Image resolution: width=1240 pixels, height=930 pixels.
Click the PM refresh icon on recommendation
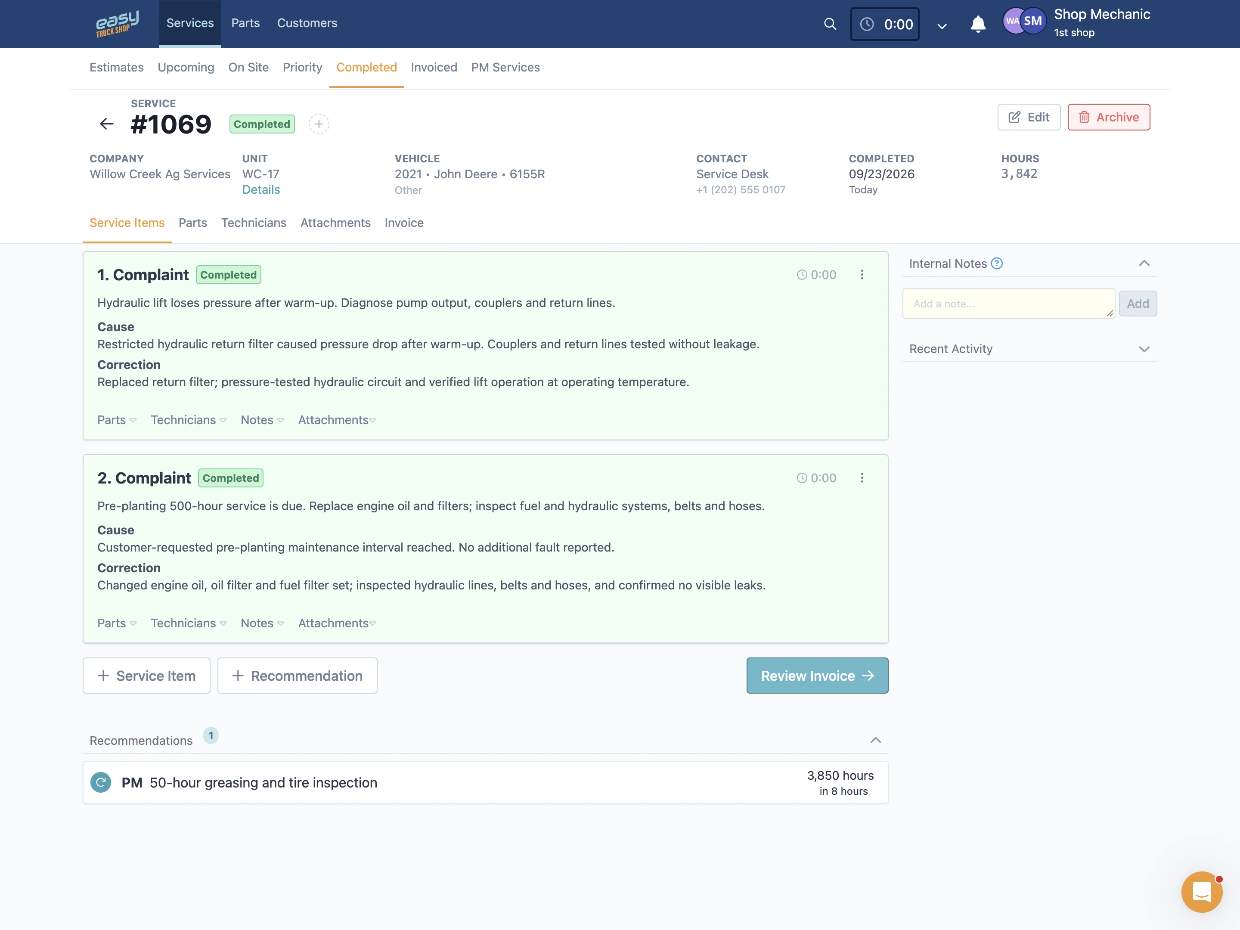[101, 782]
